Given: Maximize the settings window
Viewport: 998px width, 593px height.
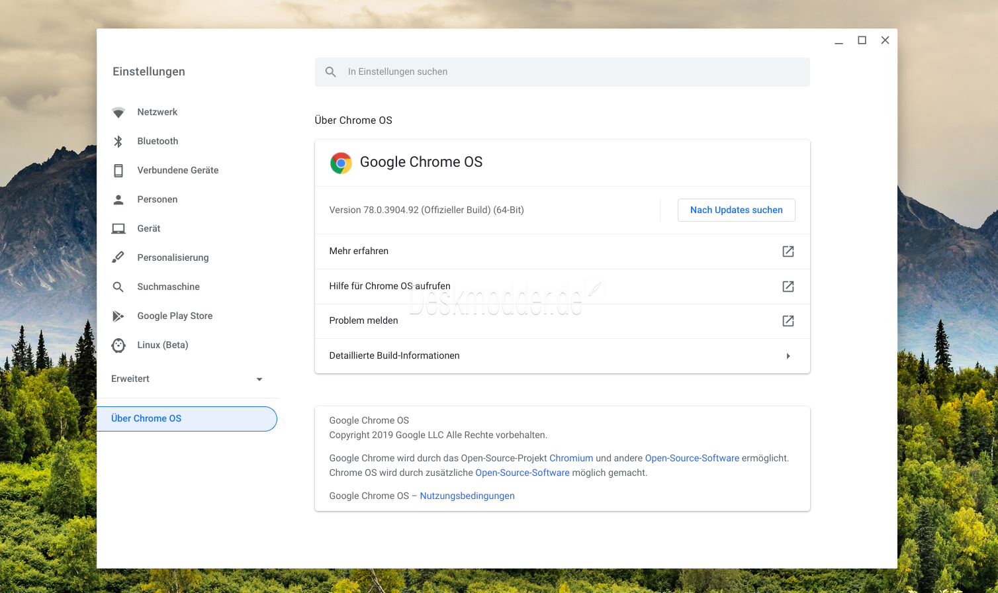Looking at the screenshot, I should [862, 40].
